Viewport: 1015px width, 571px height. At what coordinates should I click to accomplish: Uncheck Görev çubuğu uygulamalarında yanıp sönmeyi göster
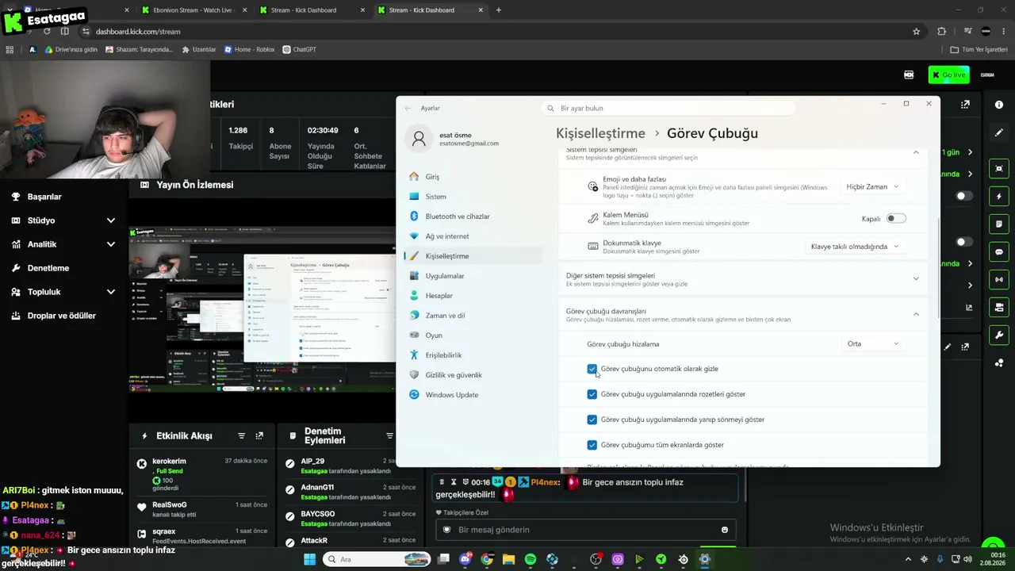(x=592, y=420)
